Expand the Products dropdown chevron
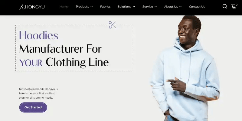This screenshot has width=242, height=121. tap(92, 7)
